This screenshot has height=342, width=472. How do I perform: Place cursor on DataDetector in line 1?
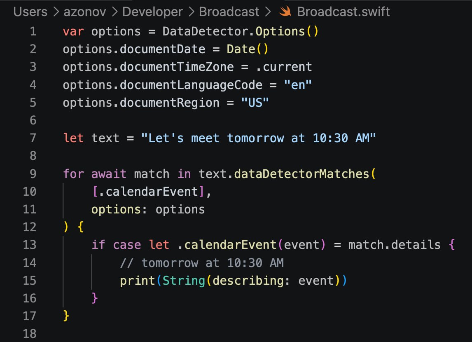click(206, 31)
